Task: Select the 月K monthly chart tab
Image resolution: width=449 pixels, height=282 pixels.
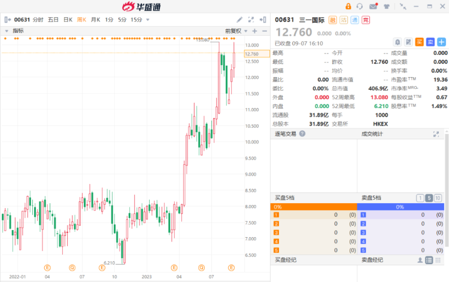Action: click(95, 20)
